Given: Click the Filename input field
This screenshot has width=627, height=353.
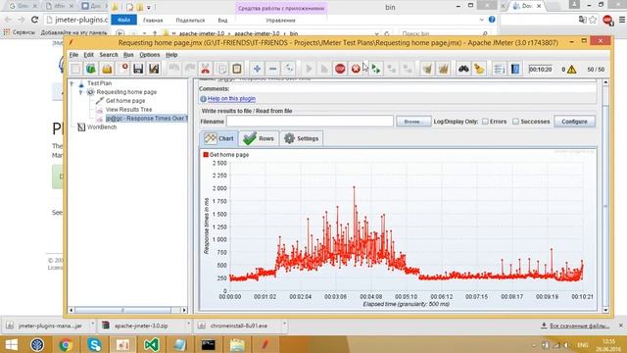Looking at the screenshot, I should (310, 121).
